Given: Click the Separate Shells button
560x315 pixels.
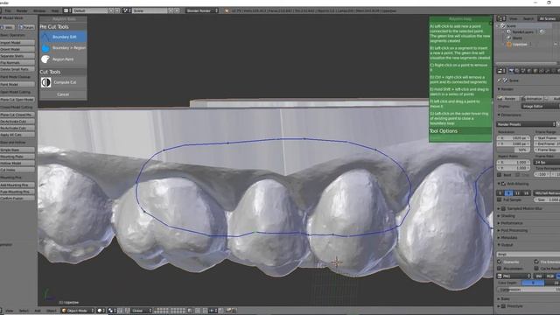Looking at the screenshot, I should coord(17,56).
